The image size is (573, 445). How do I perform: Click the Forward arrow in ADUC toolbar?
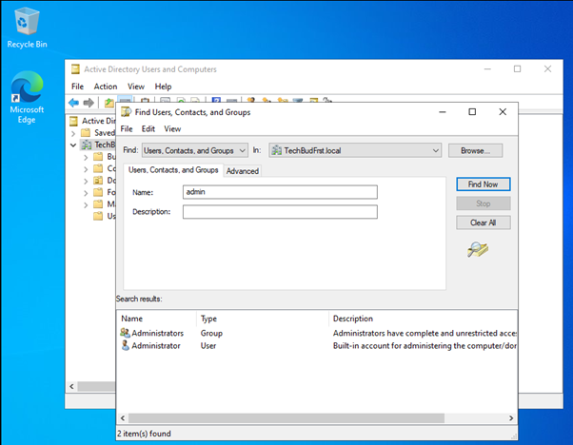[x=89, y=102]
